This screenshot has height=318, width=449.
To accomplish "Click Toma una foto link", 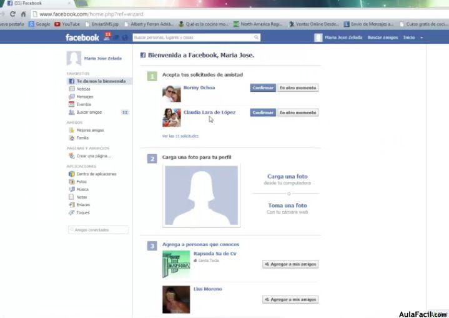I will coord(287,206).
